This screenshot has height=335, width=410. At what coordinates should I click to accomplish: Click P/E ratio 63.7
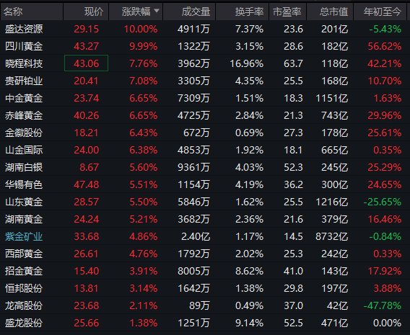coord(293,63)
